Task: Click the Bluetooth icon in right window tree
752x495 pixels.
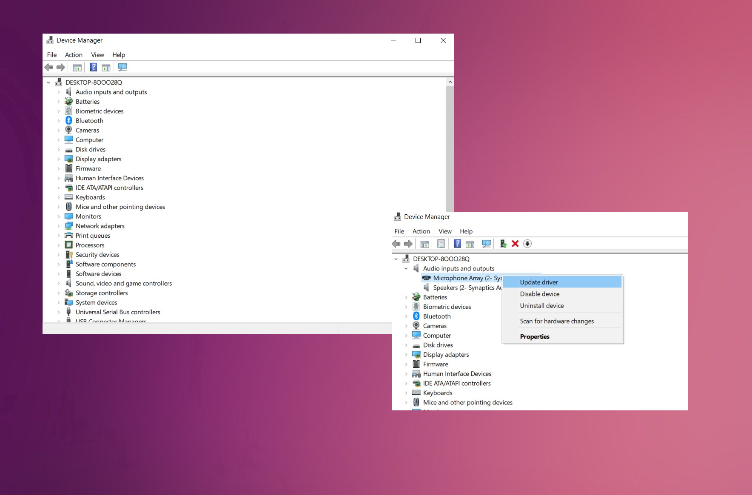Action: click(416, 316)
